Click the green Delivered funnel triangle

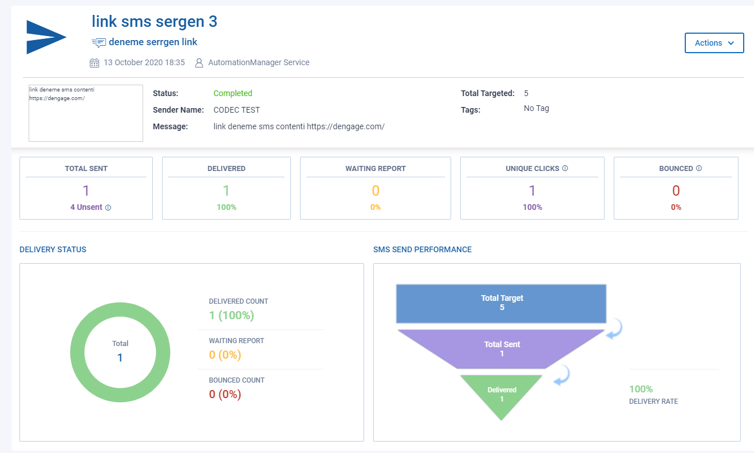(502, 395)
